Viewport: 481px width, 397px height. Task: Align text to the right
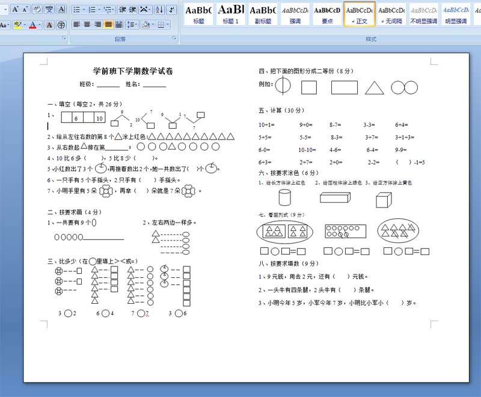[97, 25]
